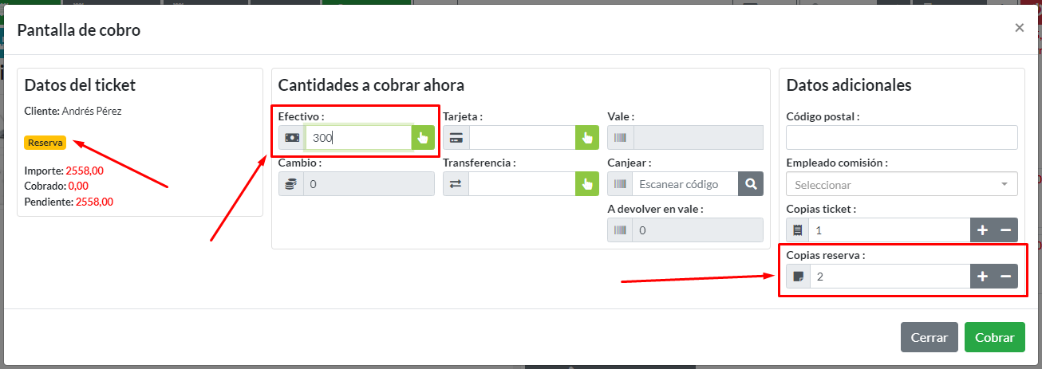Select the Transferencia amount field
The image size is (1042, 369).
522,184
